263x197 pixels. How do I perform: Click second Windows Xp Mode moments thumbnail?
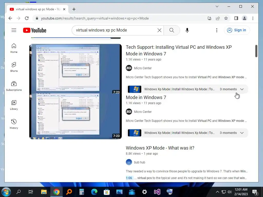(135, 133)
